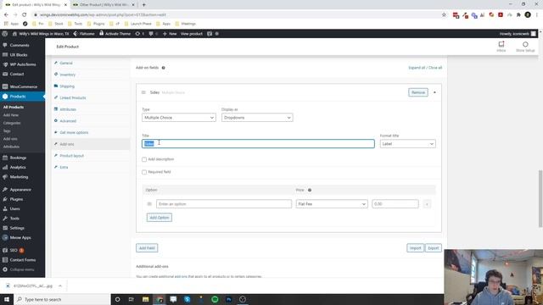Open the Store Setup panel
This screenshot has height=305, width=543.
coord(525,47)
